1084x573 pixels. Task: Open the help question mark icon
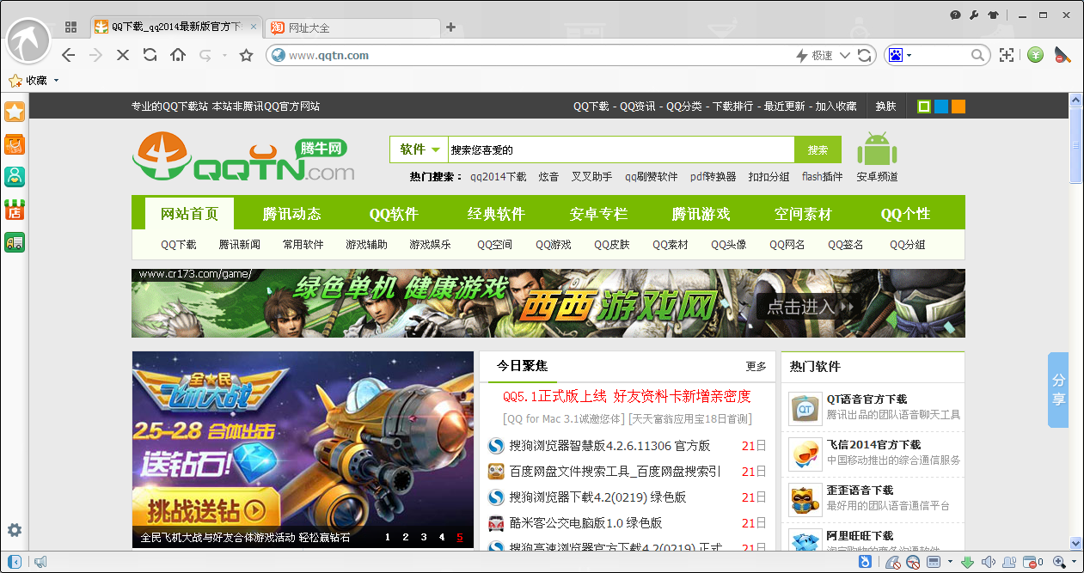coord(955,15)
